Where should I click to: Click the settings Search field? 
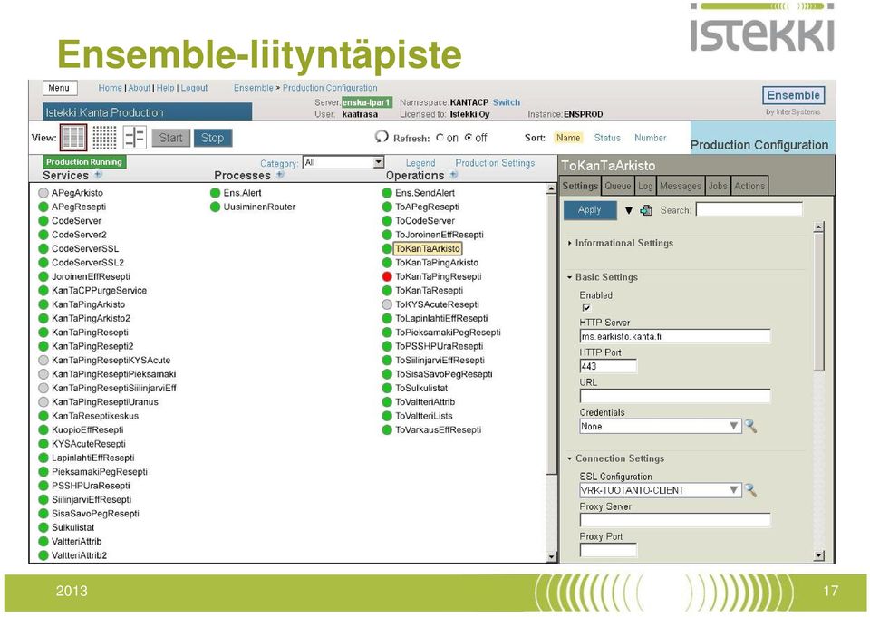coord(749,209)
